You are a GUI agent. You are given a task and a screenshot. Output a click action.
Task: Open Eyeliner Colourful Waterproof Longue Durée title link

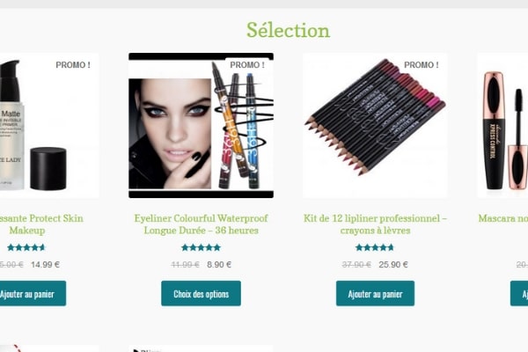point(201,224)
